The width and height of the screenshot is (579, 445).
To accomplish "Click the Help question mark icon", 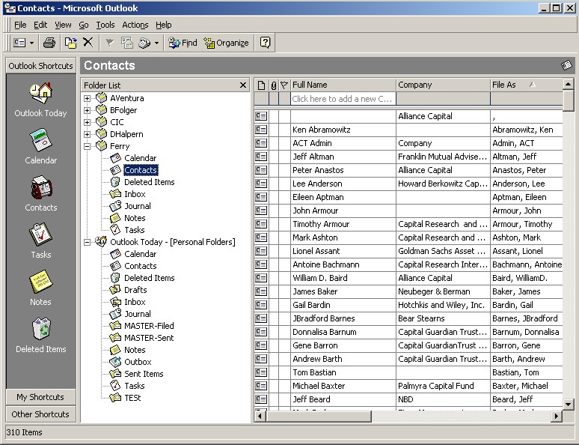I will click(265, 43).
